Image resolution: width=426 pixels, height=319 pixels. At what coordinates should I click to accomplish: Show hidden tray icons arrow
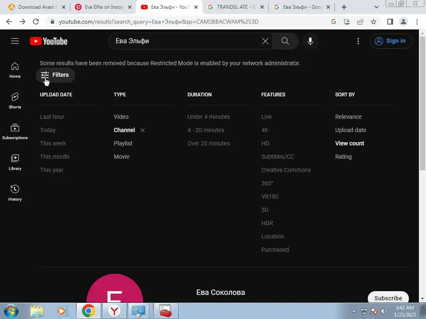354,311
